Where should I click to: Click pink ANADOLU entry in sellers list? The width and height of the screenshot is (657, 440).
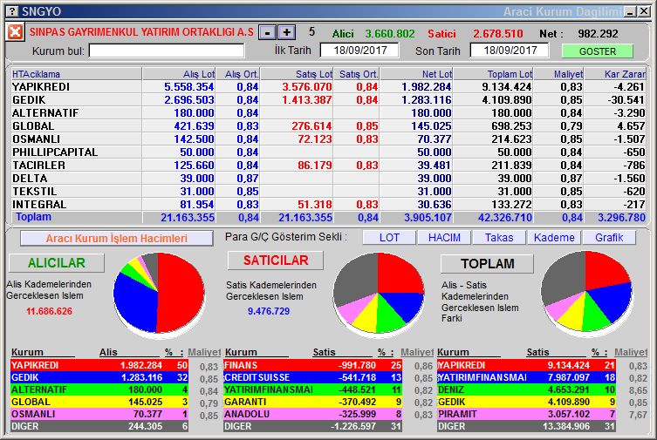tap(312, 414)
